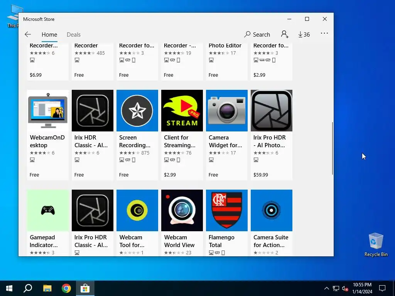
Task: Open the Windows Start menu
Action: (9, 288)
